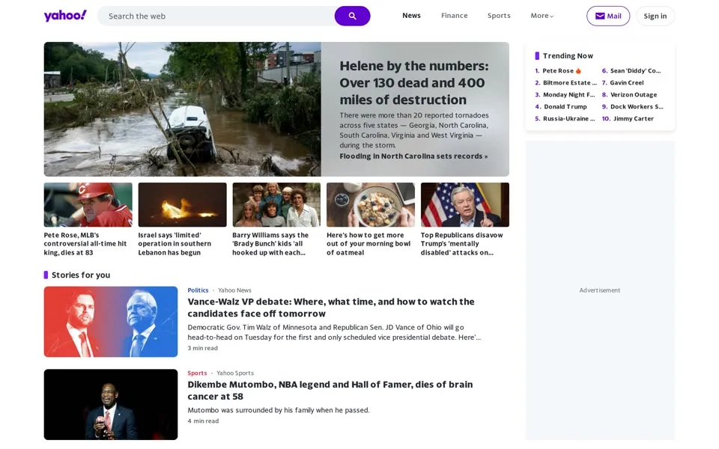Click the Yahoo News source label
This screenshot has height=449, width=719.
[234, 290]
